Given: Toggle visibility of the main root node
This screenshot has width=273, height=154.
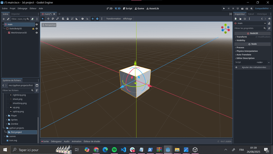Looking at the screenshot, I should pyautogui.click(x=37, y=24).
